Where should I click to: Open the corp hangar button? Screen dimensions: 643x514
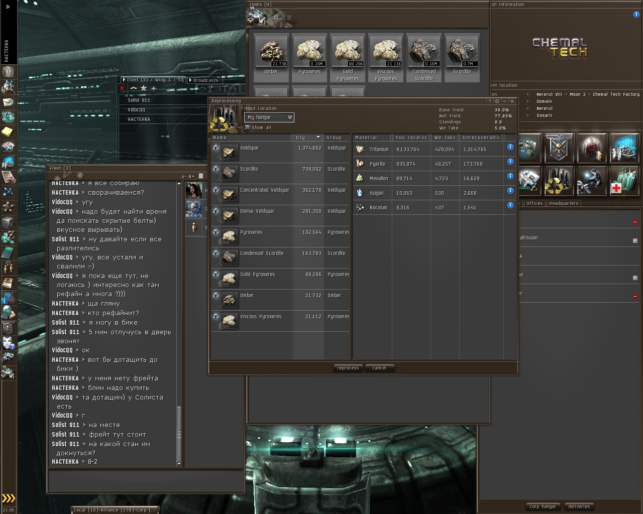click(543, 506)
